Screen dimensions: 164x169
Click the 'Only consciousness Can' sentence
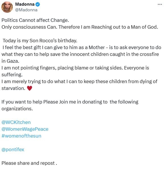[29, 27]
